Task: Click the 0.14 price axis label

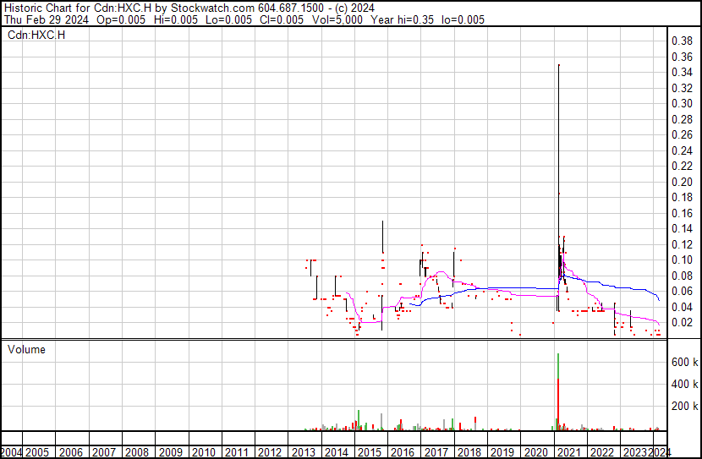Action: point(682,228)
